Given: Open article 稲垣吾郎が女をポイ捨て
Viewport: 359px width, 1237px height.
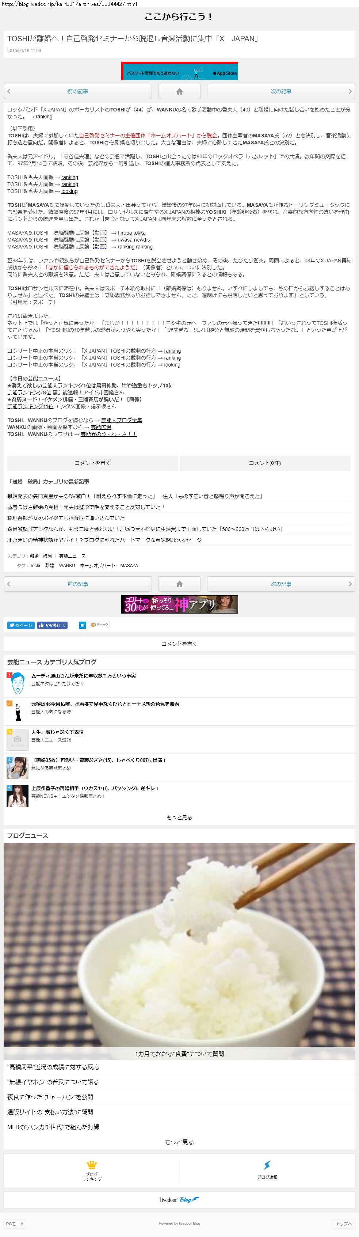Looking at the screenshot, I should (x=66, y=518).
